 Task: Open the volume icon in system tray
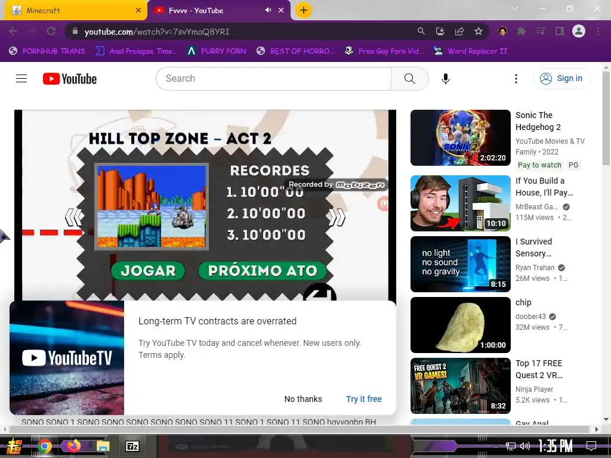tap(525, 446)
